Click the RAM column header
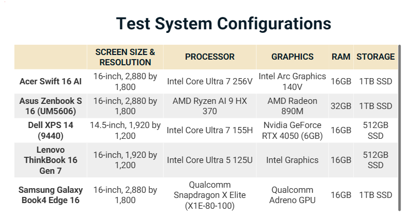Viewport: 413px width, 218px height. click(x=341, y=57)
